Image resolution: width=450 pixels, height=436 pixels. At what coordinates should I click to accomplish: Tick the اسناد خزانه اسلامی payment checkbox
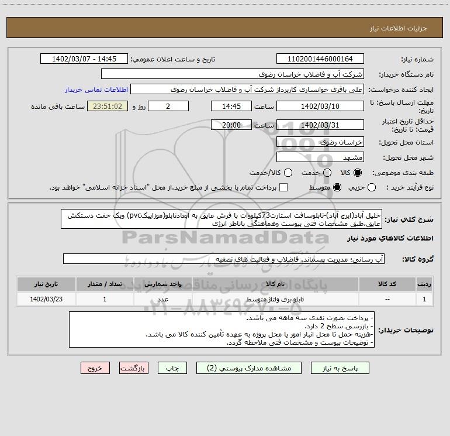(x=283, y=188)
